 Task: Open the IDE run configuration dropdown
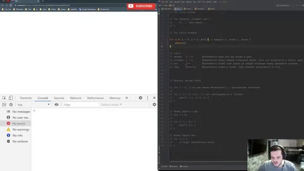[283, 5]
